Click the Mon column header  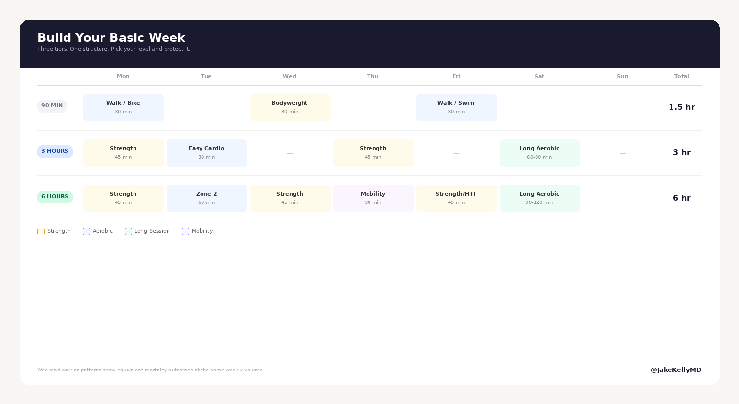pyautogui.click(x=123, y=76)
